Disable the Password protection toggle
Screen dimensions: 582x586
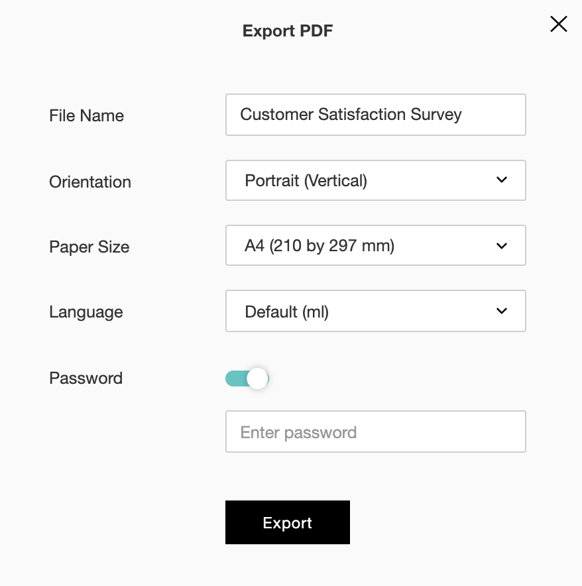pyautogui.click(x=247, y=379)
